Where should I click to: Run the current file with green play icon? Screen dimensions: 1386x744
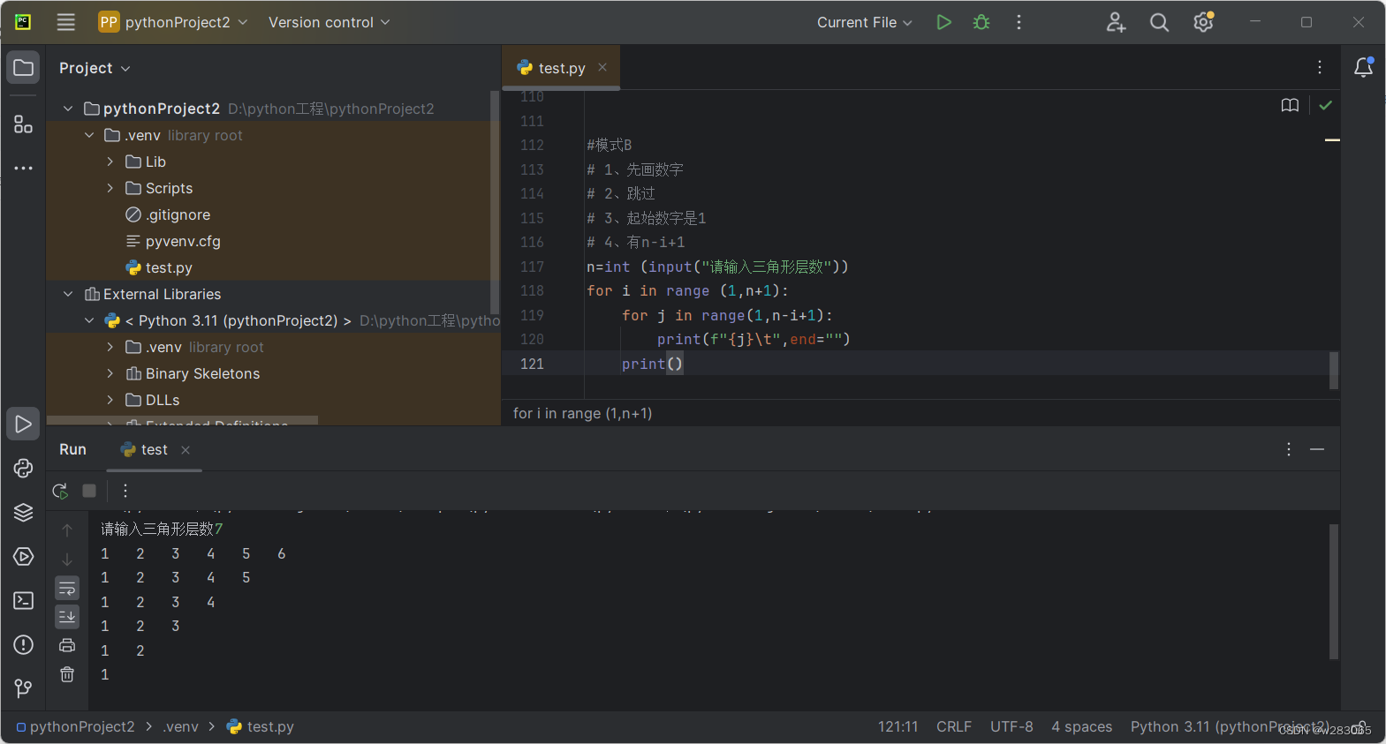point(943,22)
